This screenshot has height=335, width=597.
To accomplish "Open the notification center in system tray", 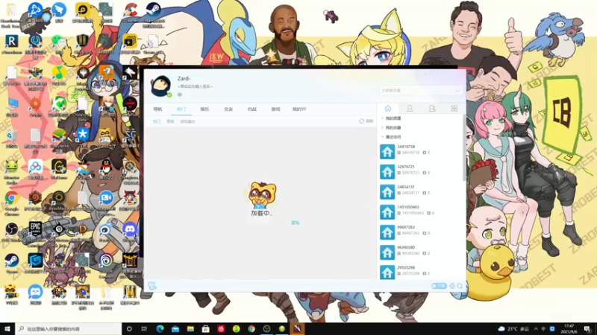I will [x=587, y=328].
